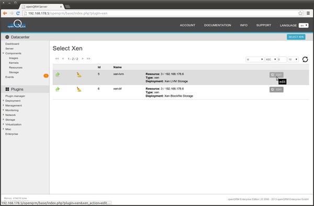This screenshot has height=206, width=314.
Task: Go to last page with >> link
Action: coord(88,59)
